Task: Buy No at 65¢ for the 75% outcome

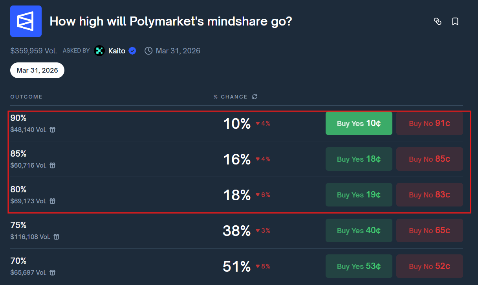Action: click(429, 230)
